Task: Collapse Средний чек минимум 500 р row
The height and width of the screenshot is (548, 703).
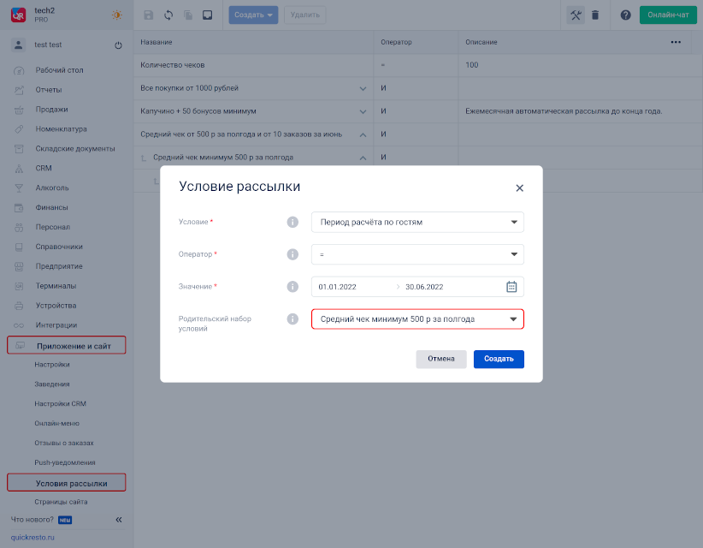Action: coord(363,158)
